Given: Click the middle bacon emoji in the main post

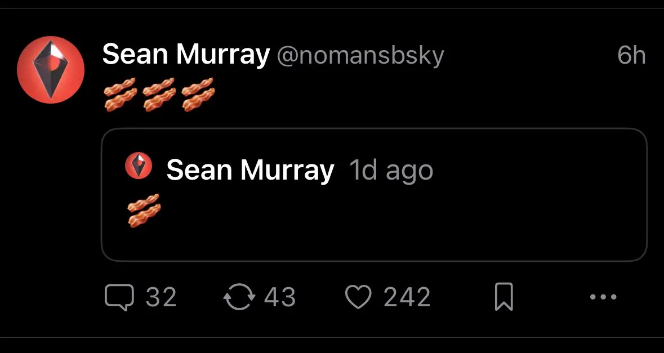Looking at the screenshot, I should point(159,94).
